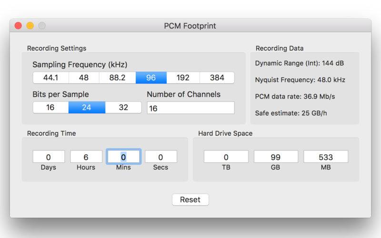Click the TB hard drive field

[226, 157]
